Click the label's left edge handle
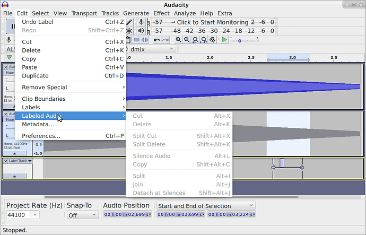Screen dimensions: 366x235 pos(273,168)
